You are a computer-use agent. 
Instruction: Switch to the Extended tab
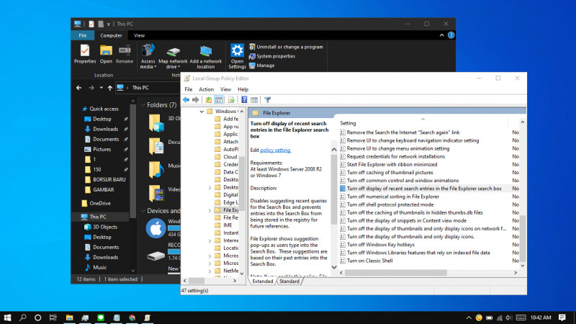263,282
